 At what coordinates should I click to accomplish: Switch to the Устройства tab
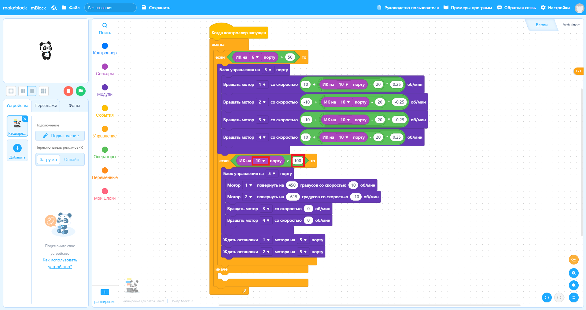[x=17, y=105]
